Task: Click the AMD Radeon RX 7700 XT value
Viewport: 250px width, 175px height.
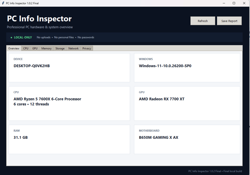Action: click(x=162, y=99)
